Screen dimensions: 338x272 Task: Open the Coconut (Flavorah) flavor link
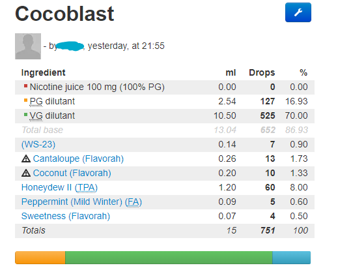(72, 173)
